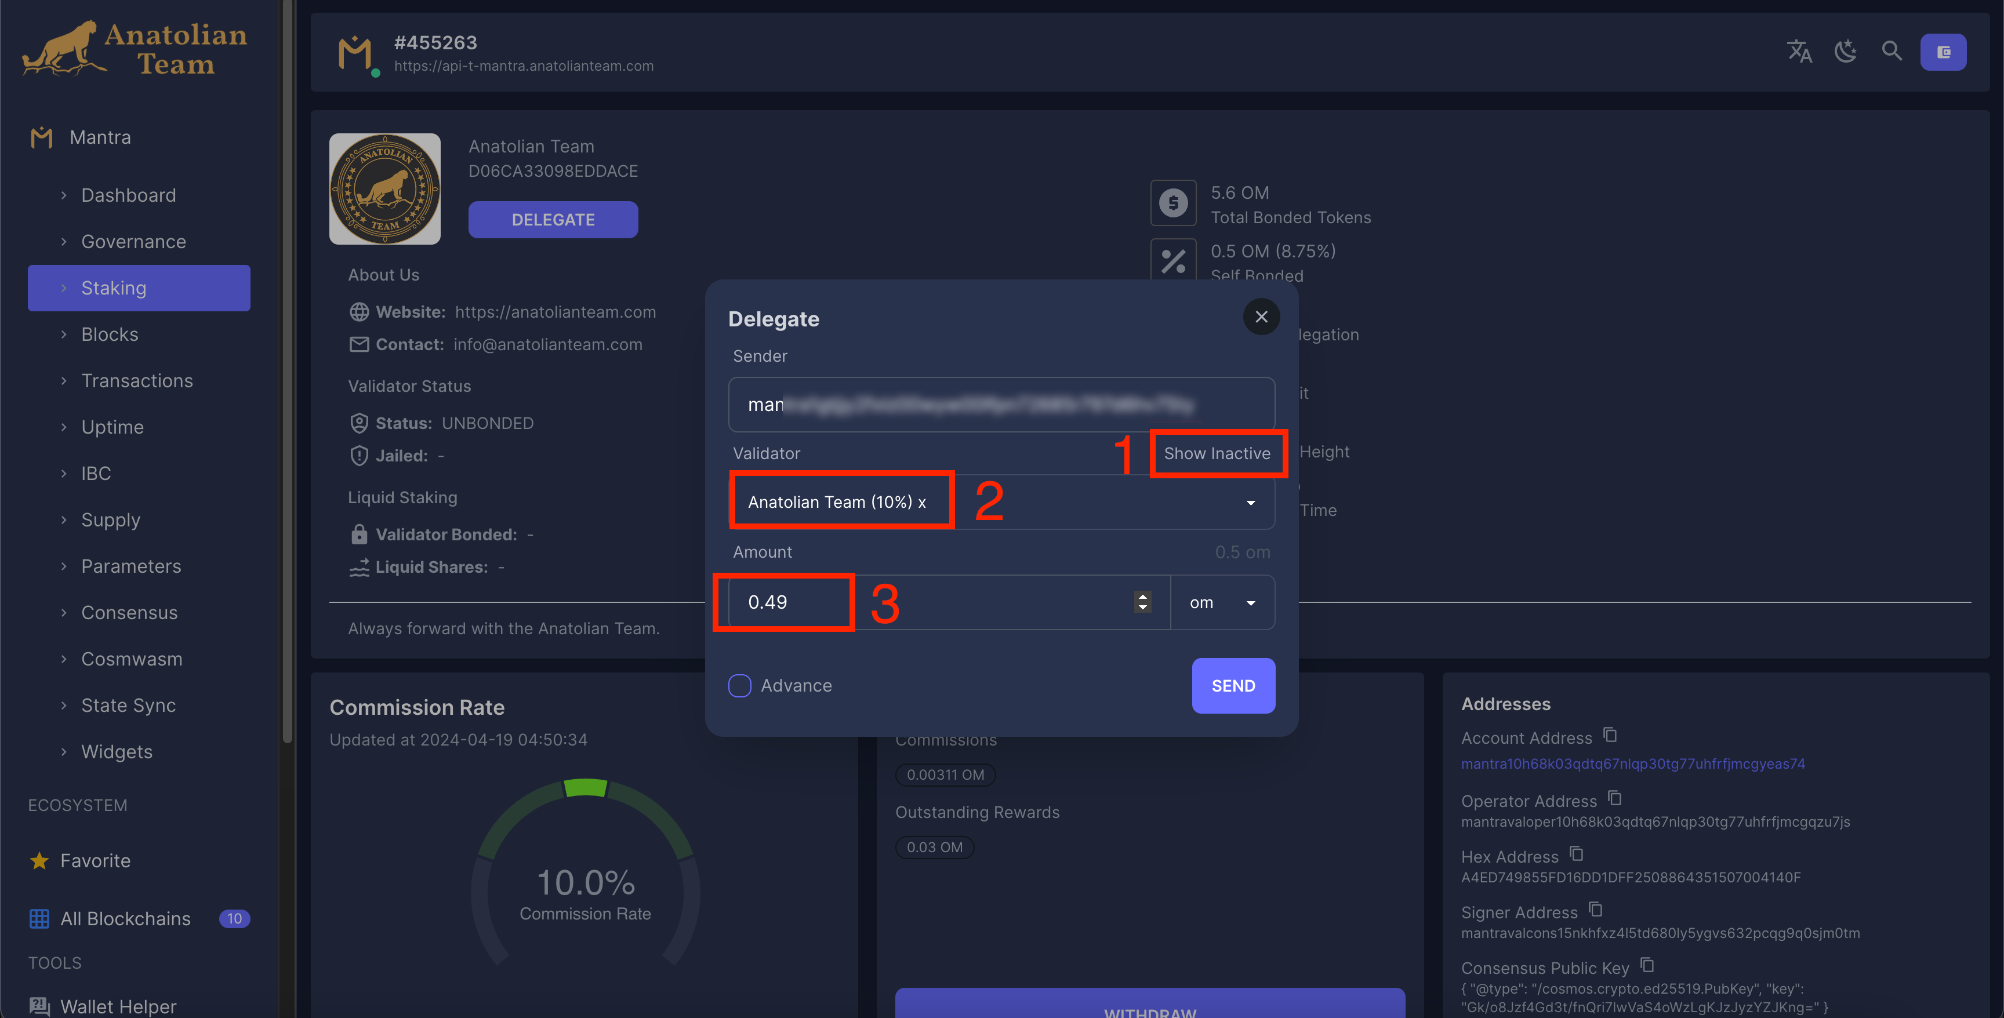Open the Validator dropdown arrow
Viewport: 2004px width, 1018px height.
1250,503
